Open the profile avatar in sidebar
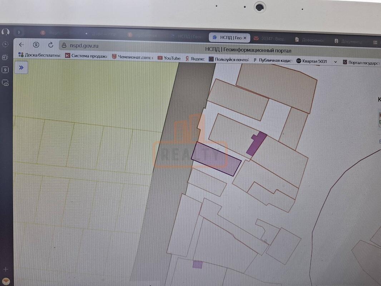Viewport: 381px width, 286px height. coord(5,32)
